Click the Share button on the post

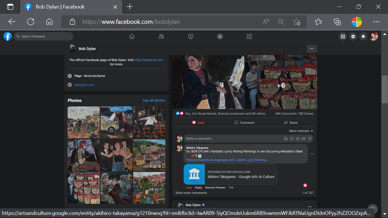(291, 123)
